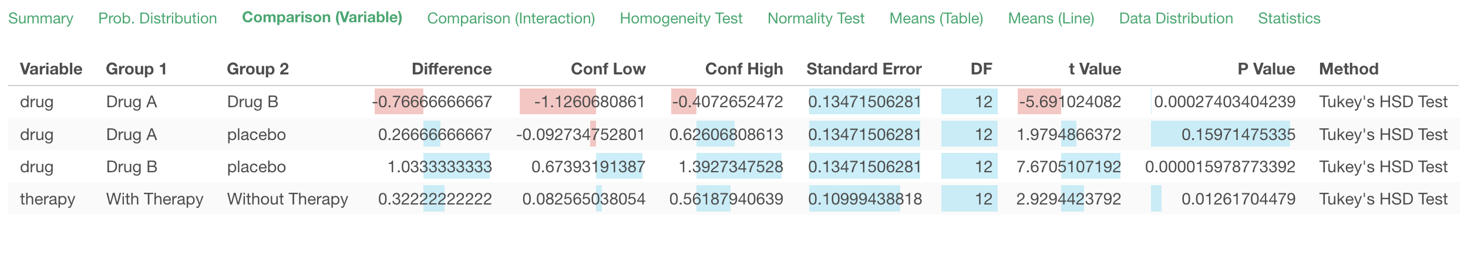This screenshot has height=259, width=1481.
Task: Click the Method column header
Action: [1348, 69]
